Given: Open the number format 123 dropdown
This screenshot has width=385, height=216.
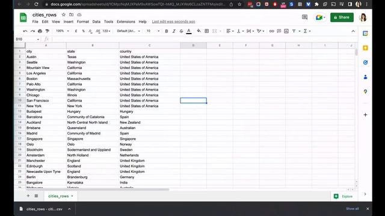Looking at the screenshot, I should (x=106, y=31).
